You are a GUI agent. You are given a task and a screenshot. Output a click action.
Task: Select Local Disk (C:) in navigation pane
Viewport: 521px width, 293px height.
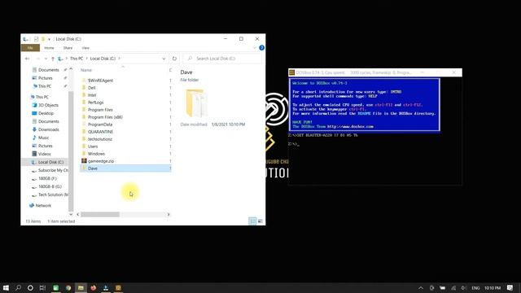coord(50,162)
